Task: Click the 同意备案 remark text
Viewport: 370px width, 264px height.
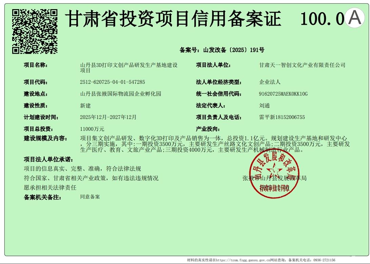Action: point(90,197)
